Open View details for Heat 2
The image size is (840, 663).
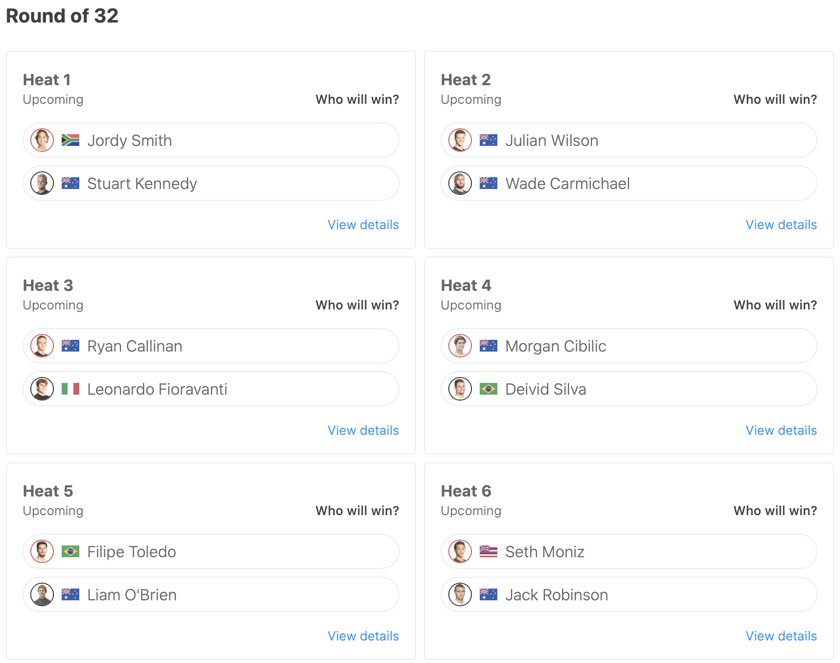pos(781,225)
